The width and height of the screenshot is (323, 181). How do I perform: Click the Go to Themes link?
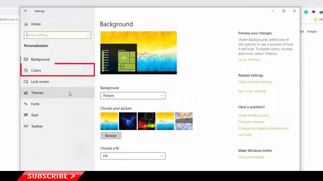point(249,60)
